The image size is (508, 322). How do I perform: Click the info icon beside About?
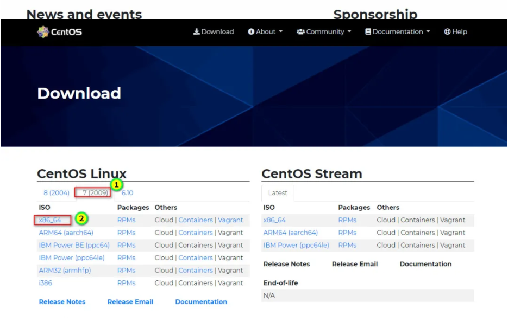[251, 31]
